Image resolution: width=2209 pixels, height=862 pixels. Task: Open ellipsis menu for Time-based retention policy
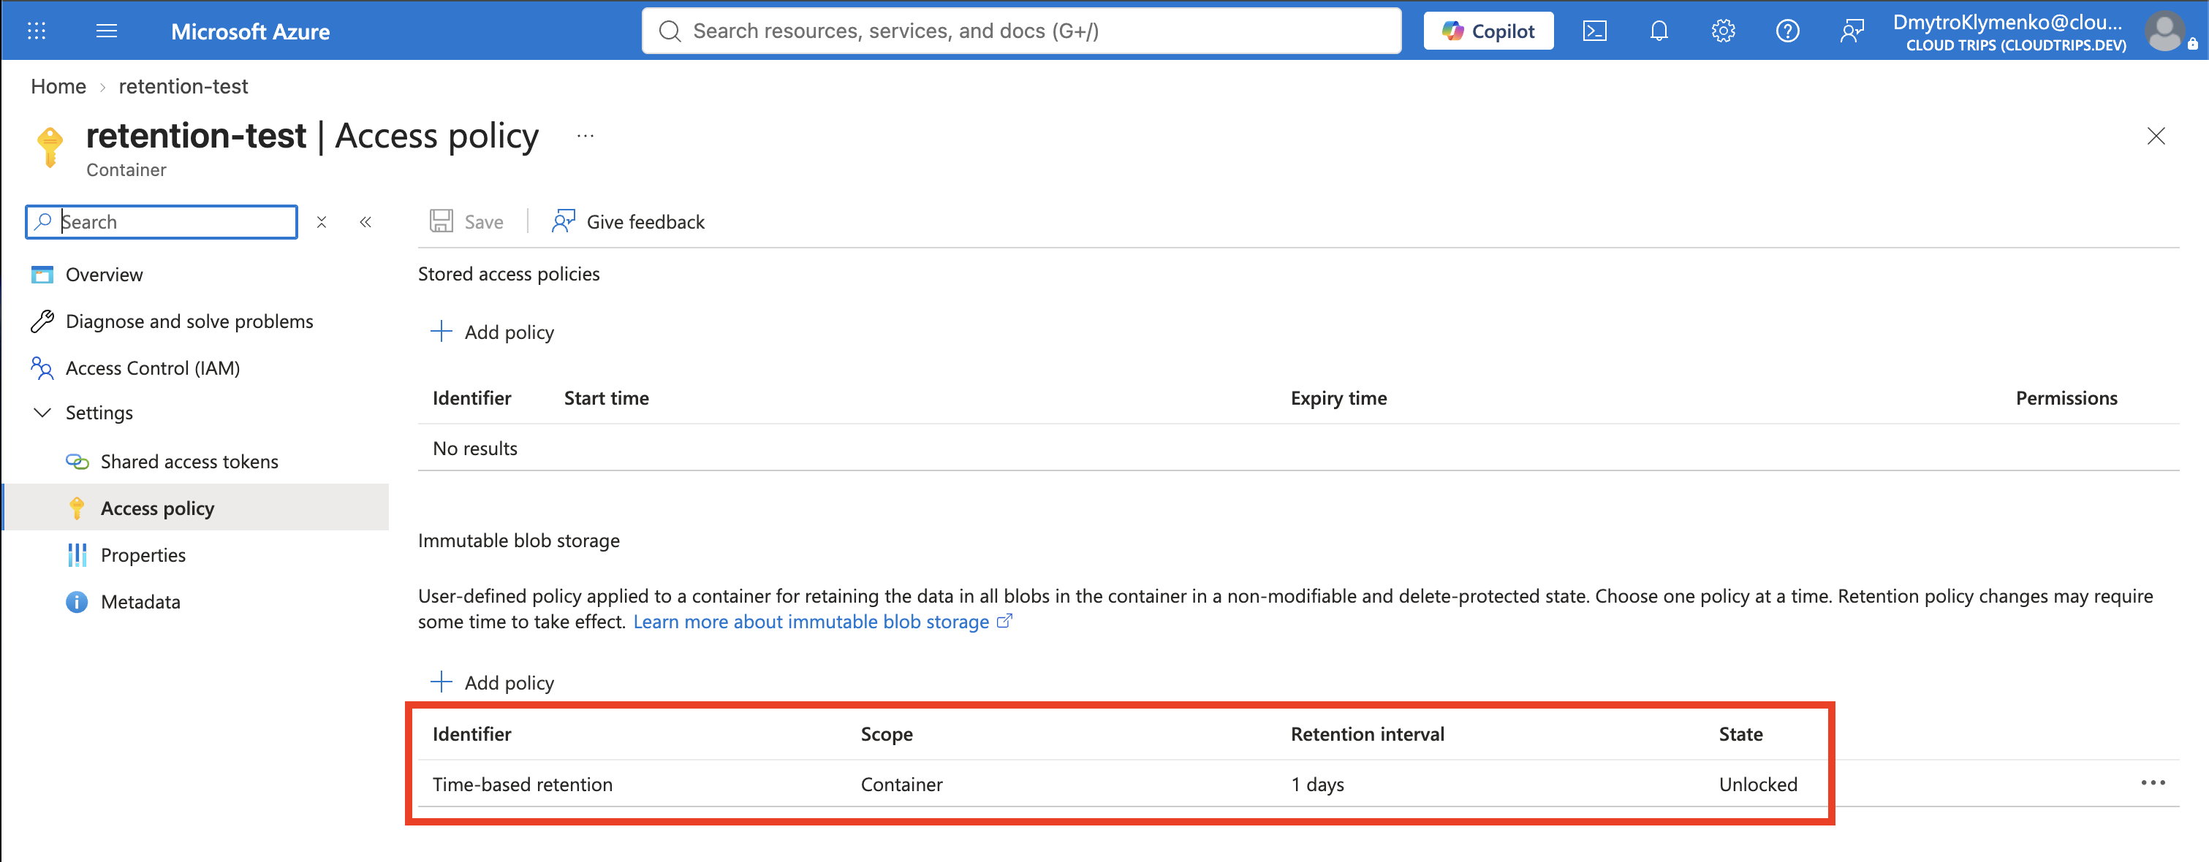(x=2153, y=783)
